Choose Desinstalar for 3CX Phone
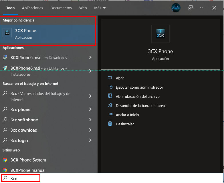Image resolution: width=224 pixels, height=183 pixels. point(125,124)
